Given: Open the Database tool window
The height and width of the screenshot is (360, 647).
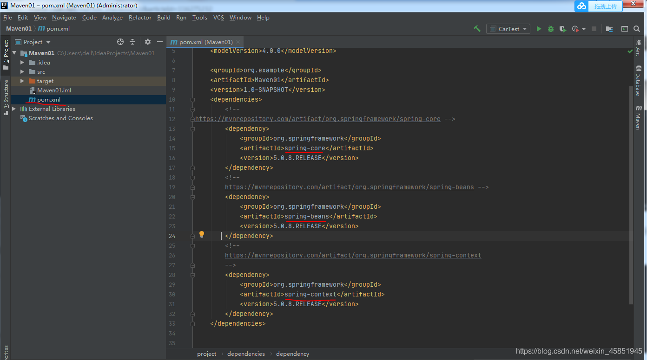Looking at the screenshot, I should point(639,80).
